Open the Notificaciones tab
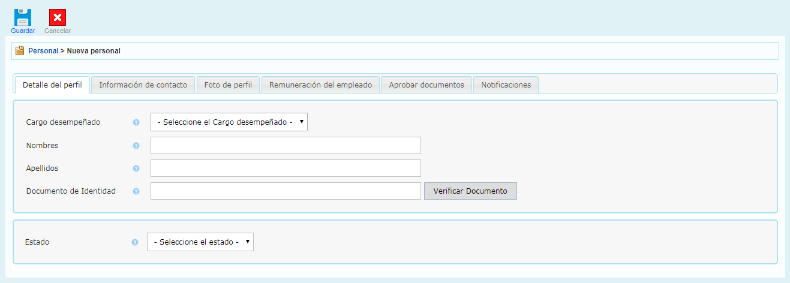 click(506, 85)
